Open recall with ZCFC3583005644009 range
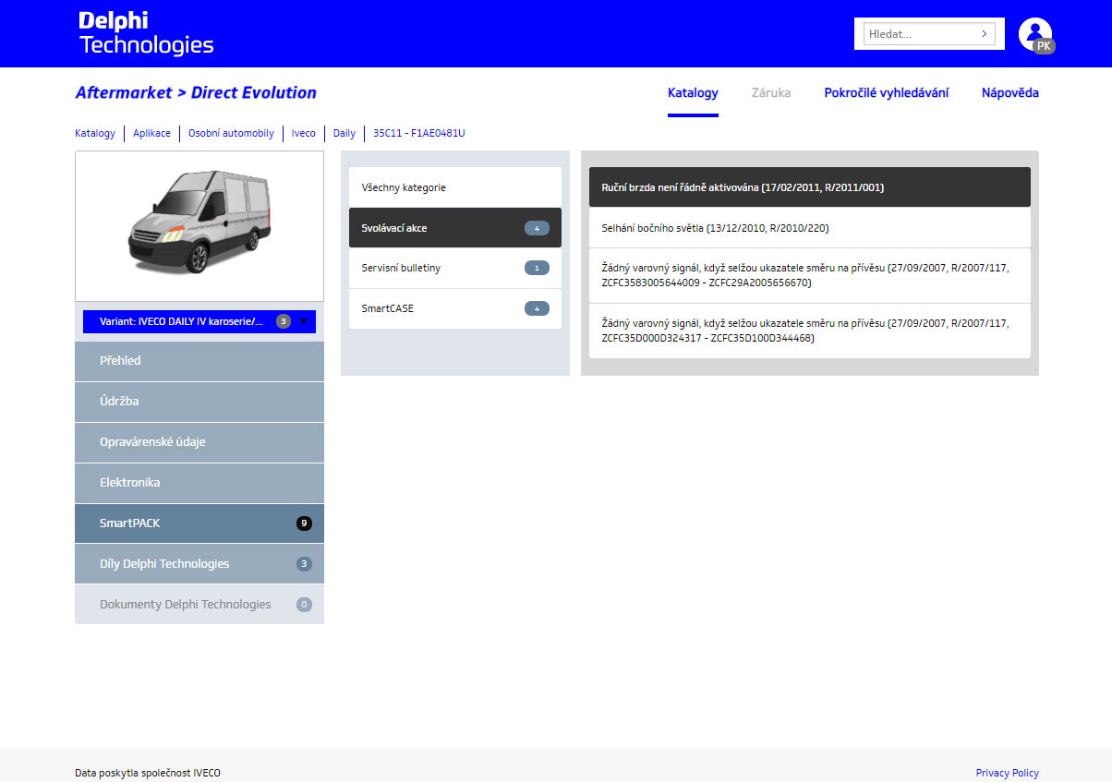The width and height of the screenshot is (1112, 782). click(810, 275)
